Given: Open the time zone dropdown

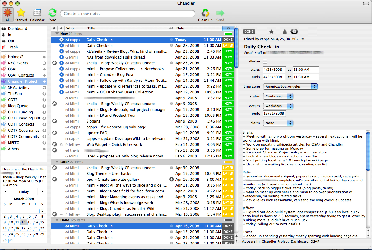Looking at the screenshot, I should pos(290,86).
